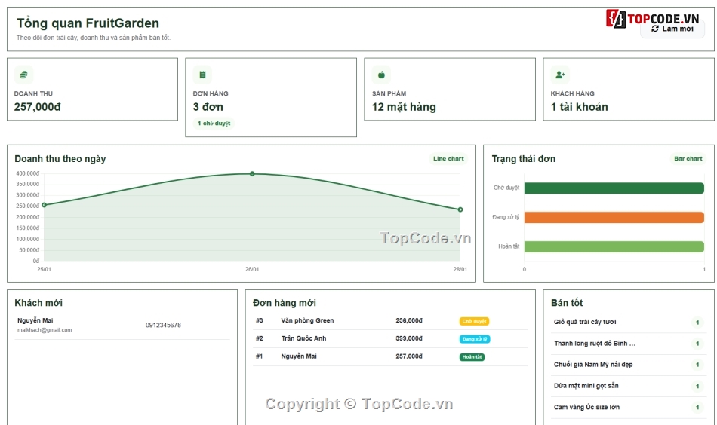Click the yellow Chờ duyệt status badge

pyautogui.click(x=474, y=321)
